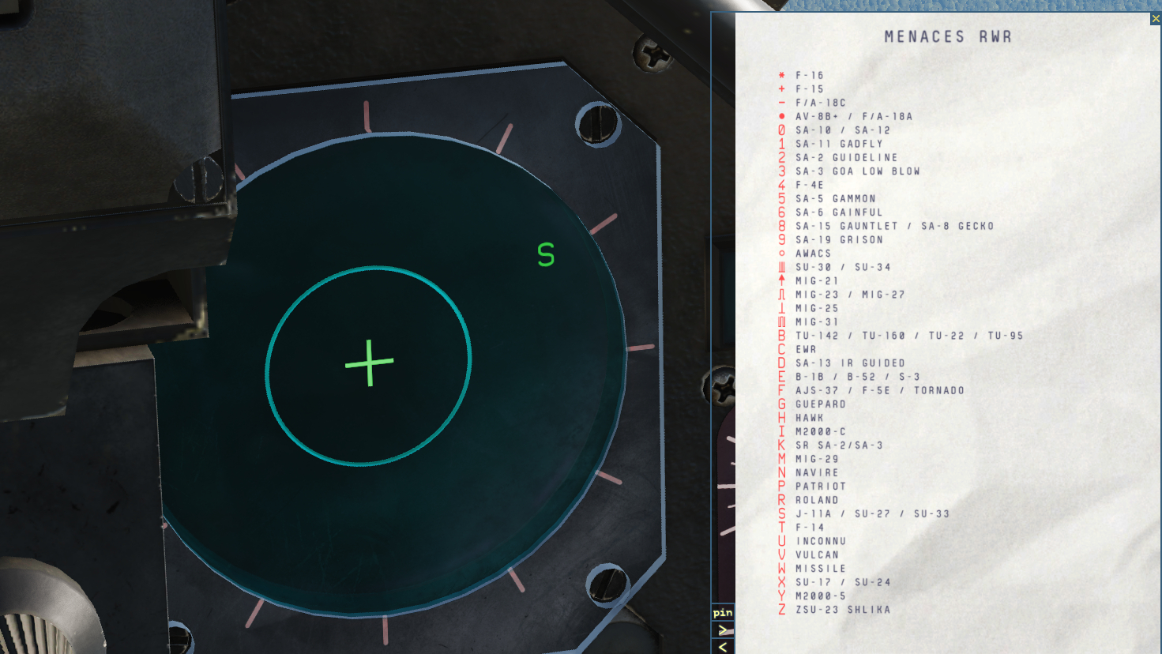Click the red filled dot beside AV-8B+

coord(782,116)
